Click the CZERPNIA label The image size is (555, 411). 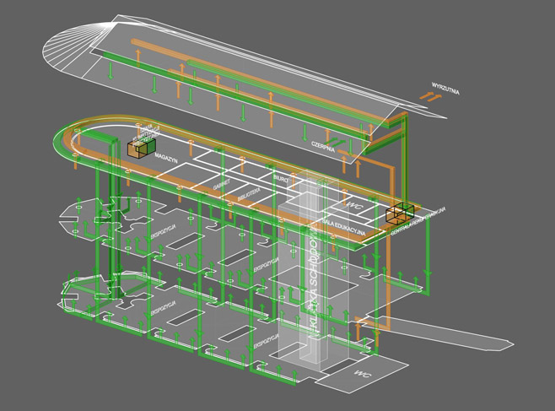tap(323, 145)
